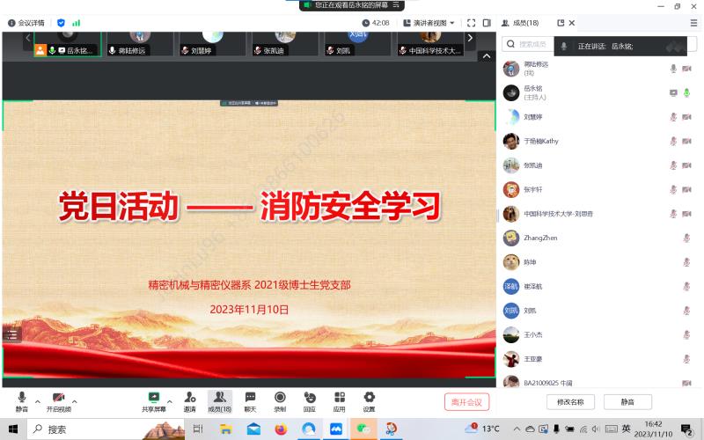Click the 开启视频 camera icon
Viewport: 704px width, 440px height.
[x=58, y=398]
